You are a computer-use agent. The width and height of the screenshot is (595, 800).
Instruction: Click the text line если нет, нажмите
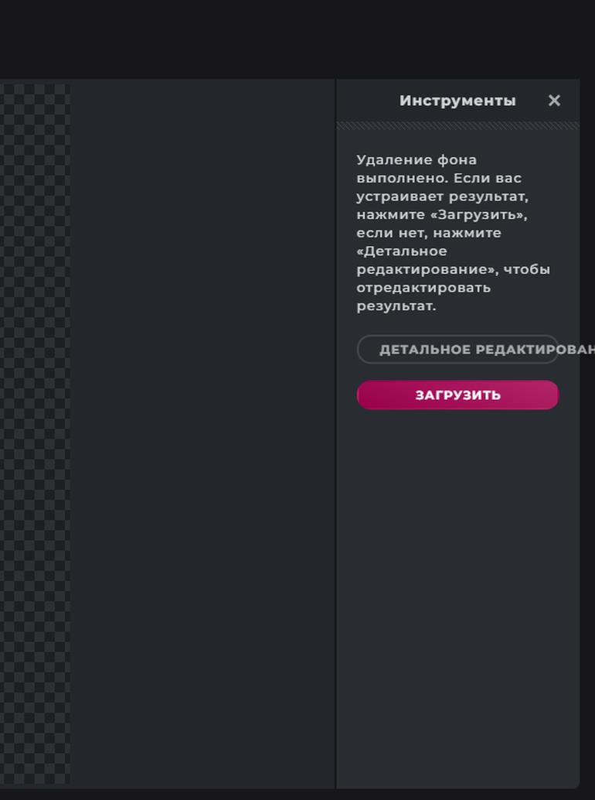(428, 233)
